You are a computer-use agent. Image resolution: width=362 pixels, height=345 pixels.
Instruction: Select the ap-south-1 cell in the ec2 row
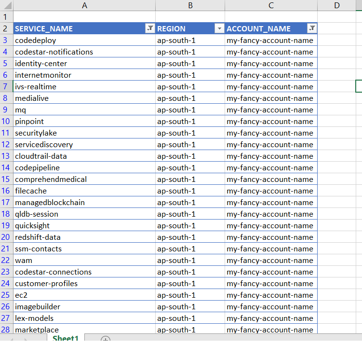coord(190,295)
